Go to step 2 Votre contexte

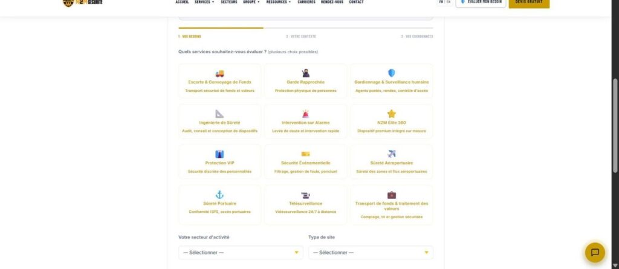pyautogui.click(x=301, y=36)
